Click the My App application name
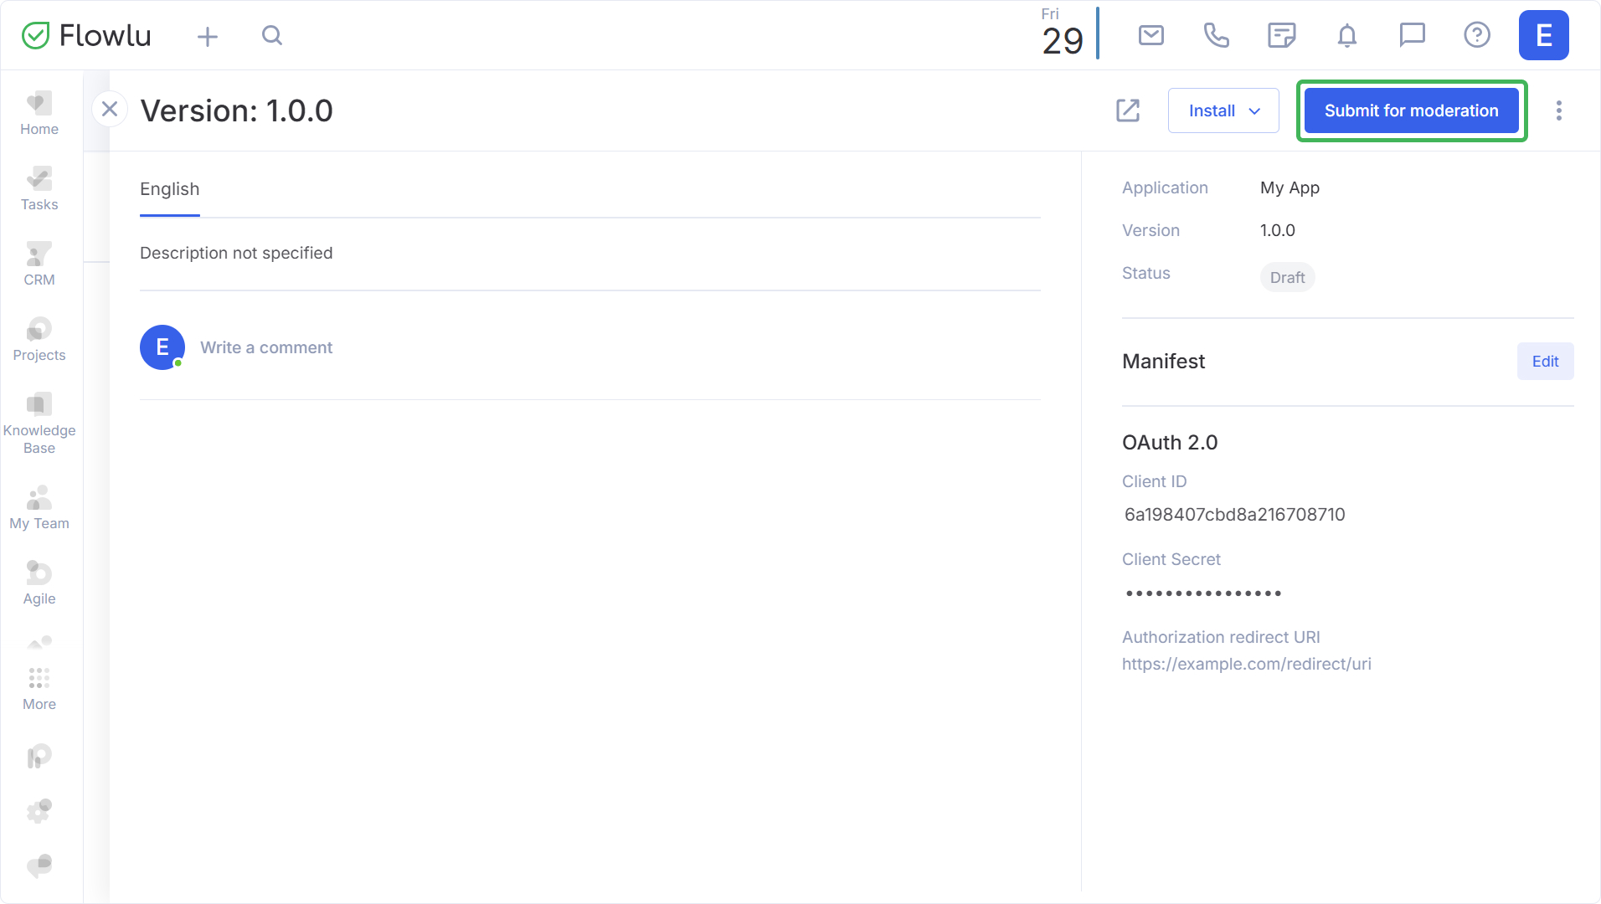This screenshot has width=1601, height=904. pyautogui.click(x=1290, y=188)
